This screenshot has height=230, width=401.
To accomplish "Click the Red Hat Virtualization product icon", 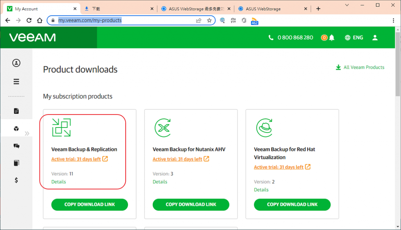I will point(264,128).
